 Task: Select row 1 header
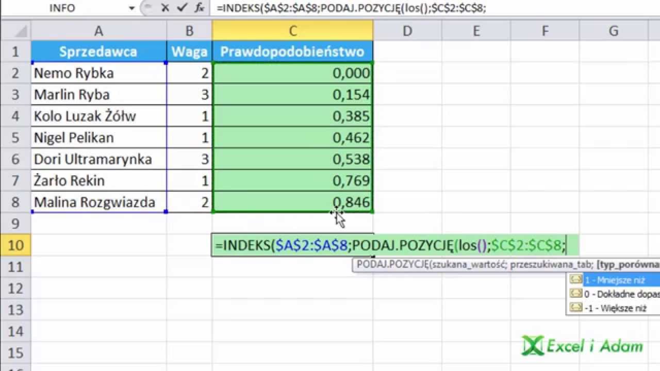(x=15, y=52)
